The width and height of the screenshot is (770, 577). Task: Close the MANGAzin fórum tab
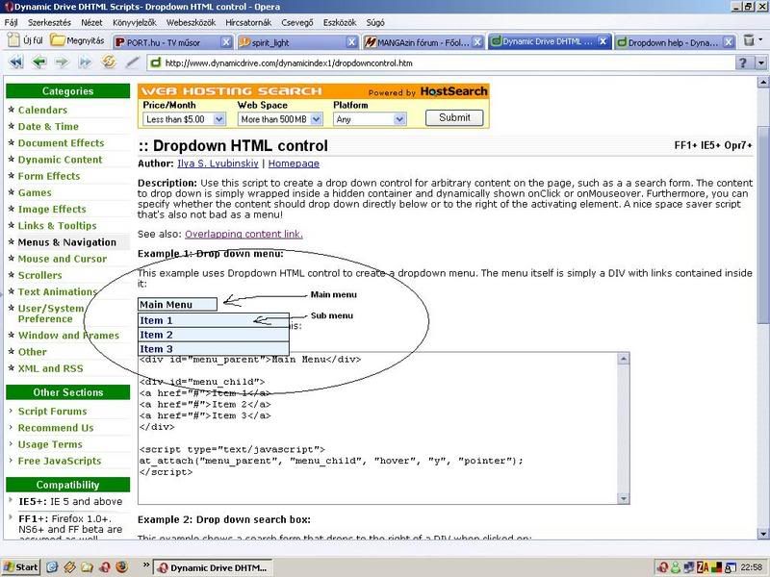[477, 42]
